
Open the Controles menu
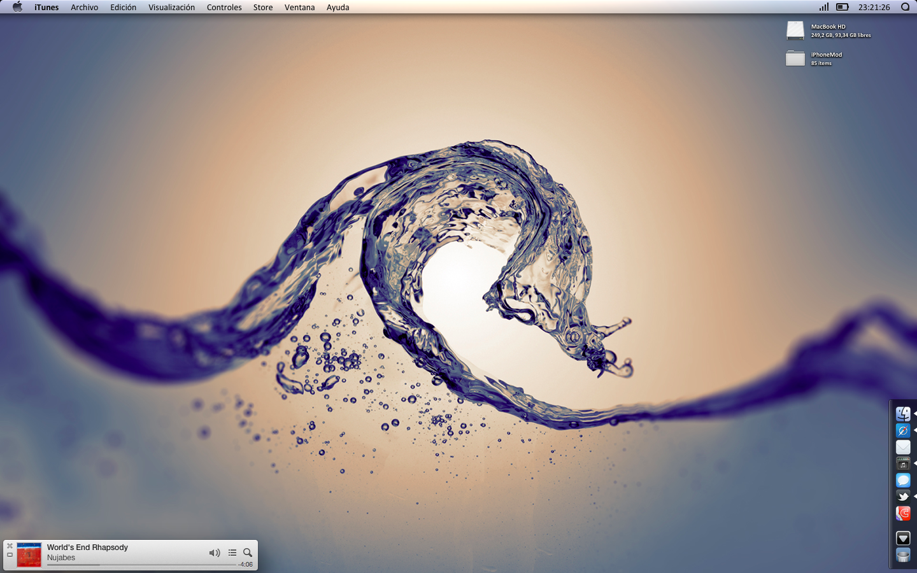[x=224, y=7]
